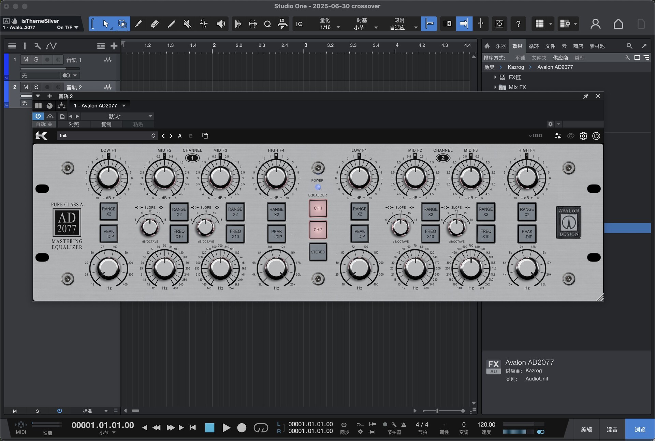The image size is (655, 441).
Task: Select the Arrow tool in toolbar
Action: tap(105, 24)
